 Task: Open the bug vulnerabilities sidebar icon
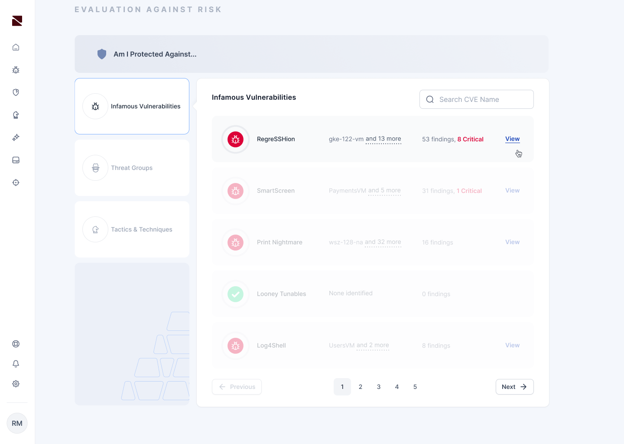pos(16,70)
